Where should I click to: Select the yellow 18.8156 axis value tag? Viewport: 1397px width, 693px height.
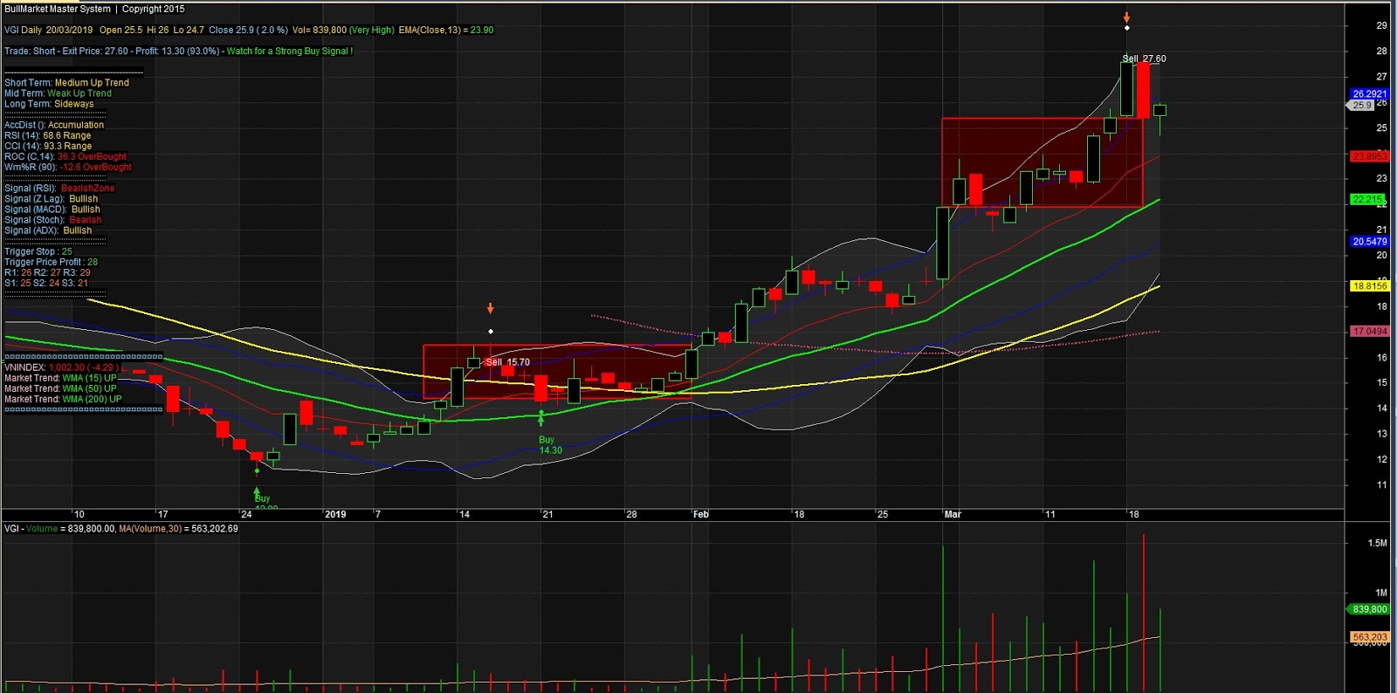coord(1369,286)
